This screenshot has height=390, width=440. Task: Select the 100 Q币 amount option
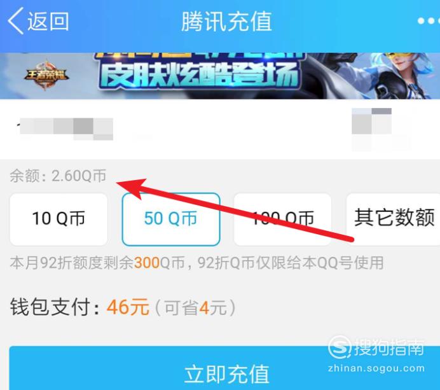click(x=283, y=219)
